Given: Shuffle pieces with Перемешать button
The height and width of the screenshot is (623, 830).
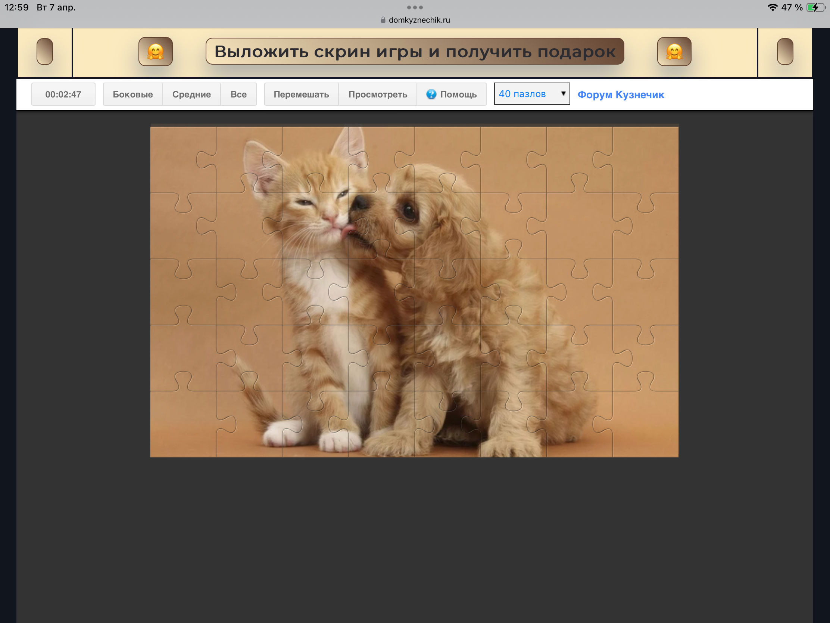Looking at the screenshot, I should 301,94.
